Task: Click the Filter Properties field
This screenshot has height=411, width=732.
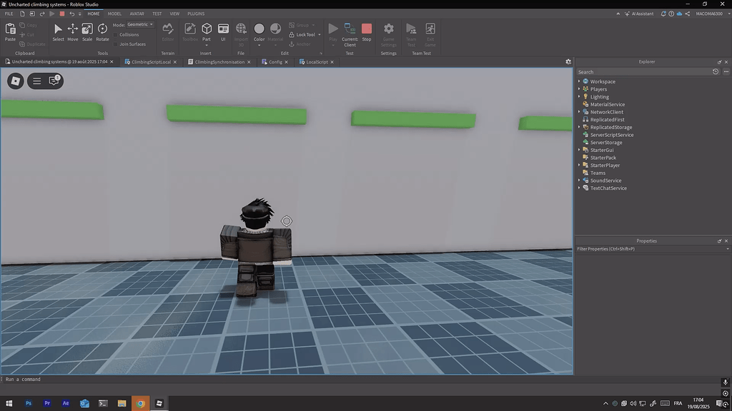Action: [653, 249]
